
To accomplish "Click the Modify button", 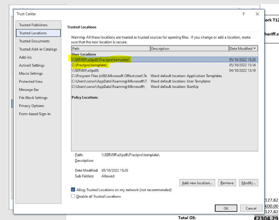I will point(248,183).
